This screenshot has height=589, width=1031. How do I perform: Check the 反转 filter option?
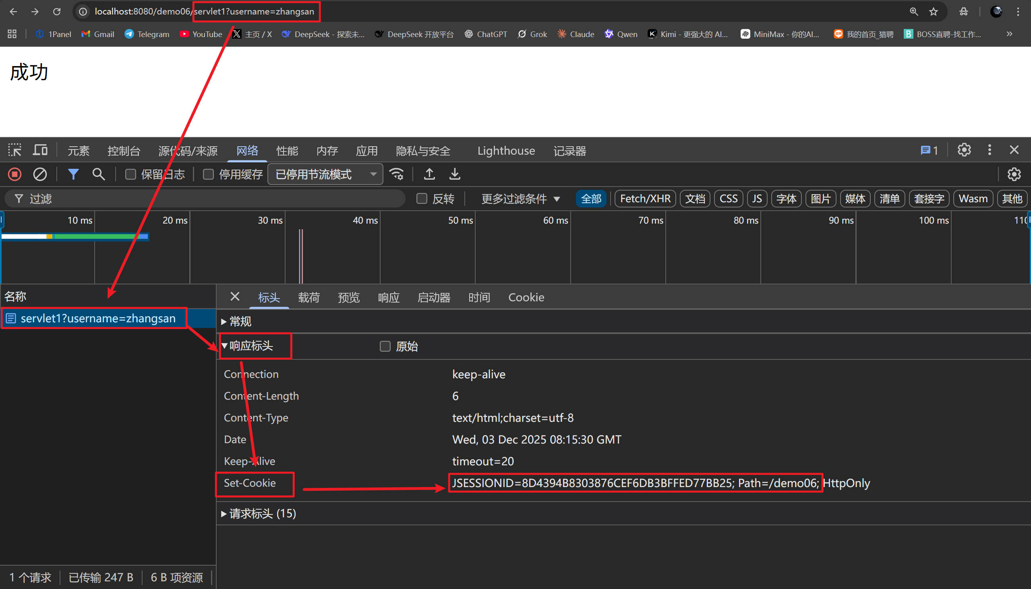click(x=422, y=198)
